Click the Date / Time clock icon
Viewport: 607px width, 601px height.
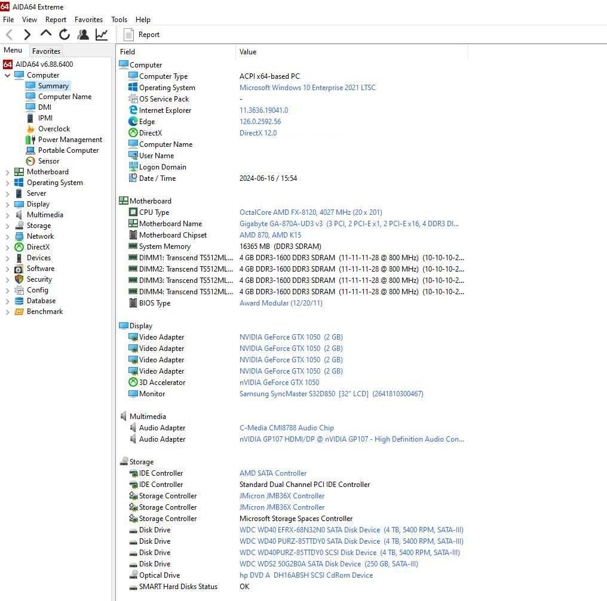pyautogui.click(x=133, y=178)
